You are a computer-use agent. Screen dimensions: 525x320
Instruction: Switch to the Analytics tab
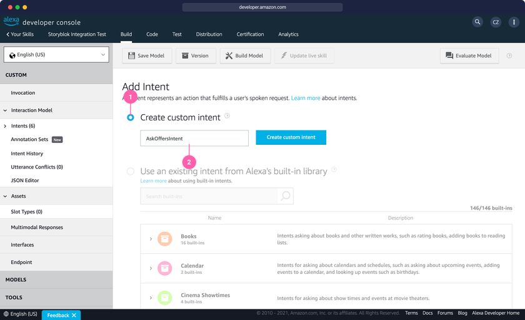pyautogui.click(x=288, y=34)
